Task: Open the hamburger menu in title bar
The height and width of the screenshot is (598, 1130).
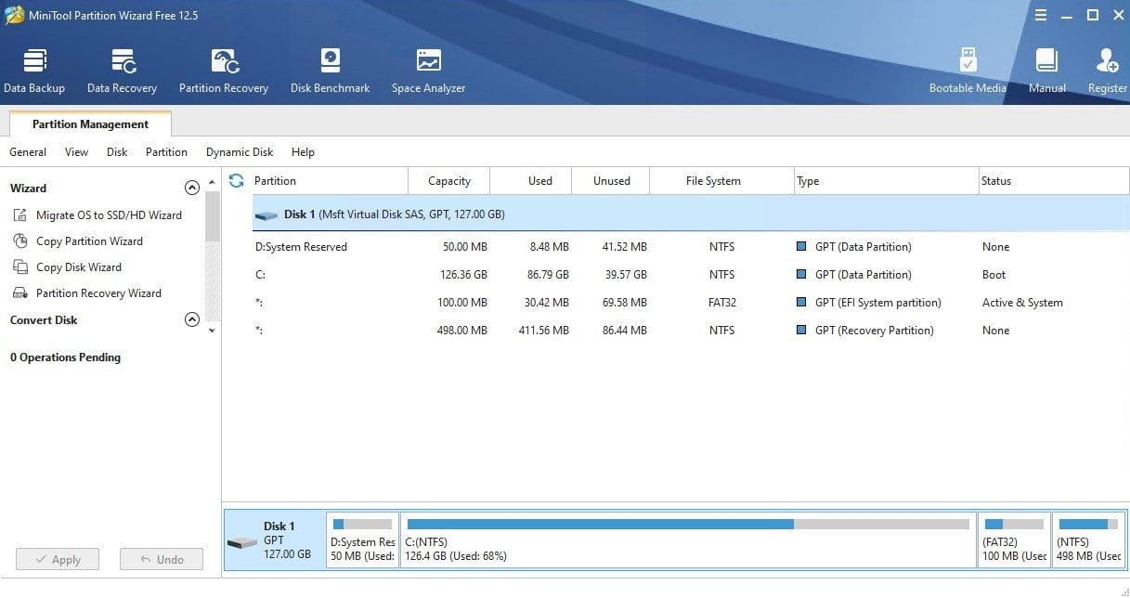Action: pos(1041,15)
